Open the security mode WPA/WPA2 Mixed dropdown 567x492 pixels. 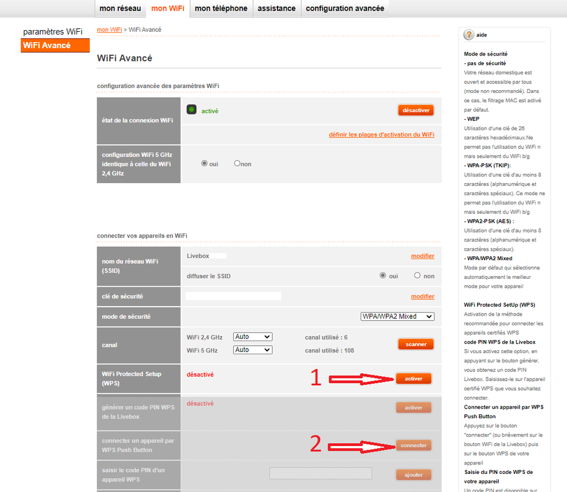pyautogui.click(x=397, y=316)
